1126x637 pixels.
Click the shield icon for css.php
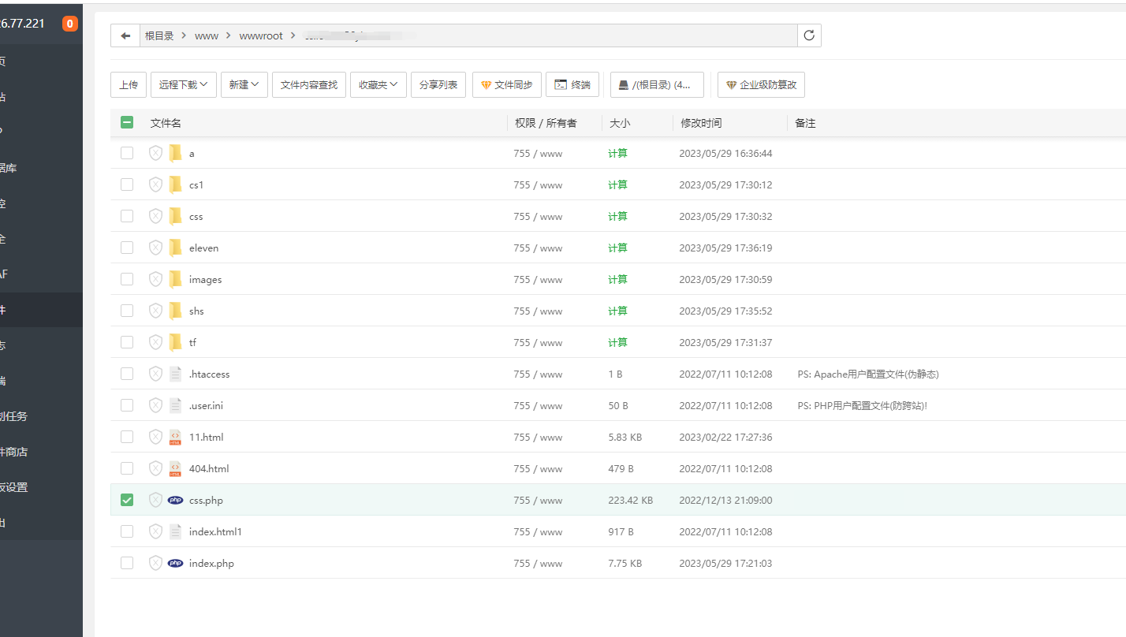155,500
